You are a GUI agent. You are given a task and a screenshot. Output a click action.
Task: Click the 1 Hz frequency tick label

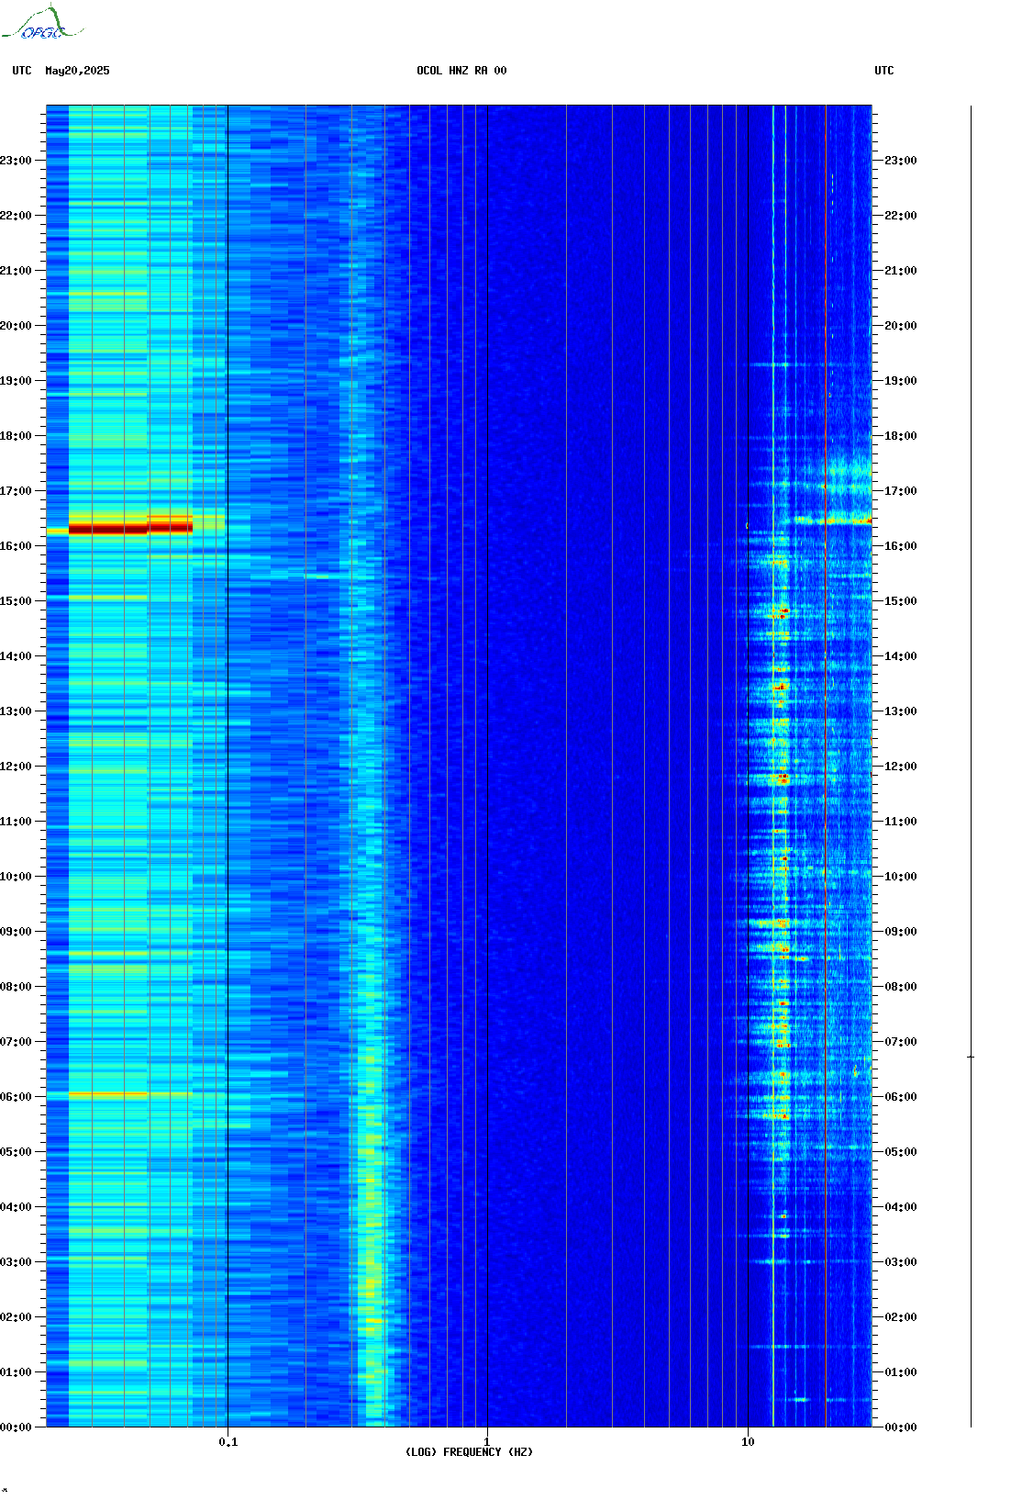[487, 1442]
